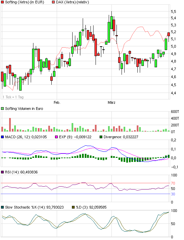Click the purple RSI (14) legend swatch
The image size is (184, 240).
2,172
